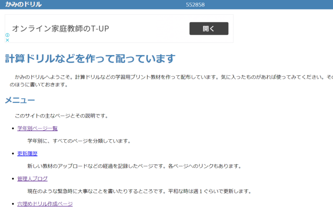Image resolution: width=333 pixels, height=210 pixels.
Task: Click the text 学年別に、すべてのページを分類しています。
Action: [x=79, y=141]
